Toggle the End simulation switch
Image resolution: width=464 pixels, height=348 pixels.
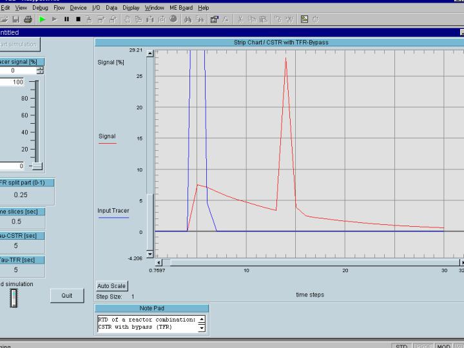pos(14,298)
